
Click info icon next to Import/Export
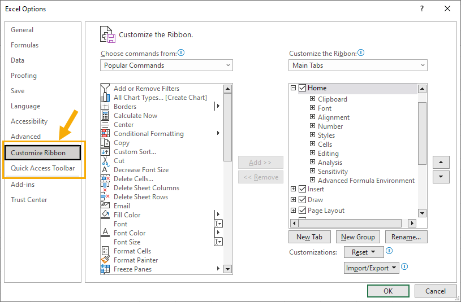pyautogui.click(x=404, y=267)
